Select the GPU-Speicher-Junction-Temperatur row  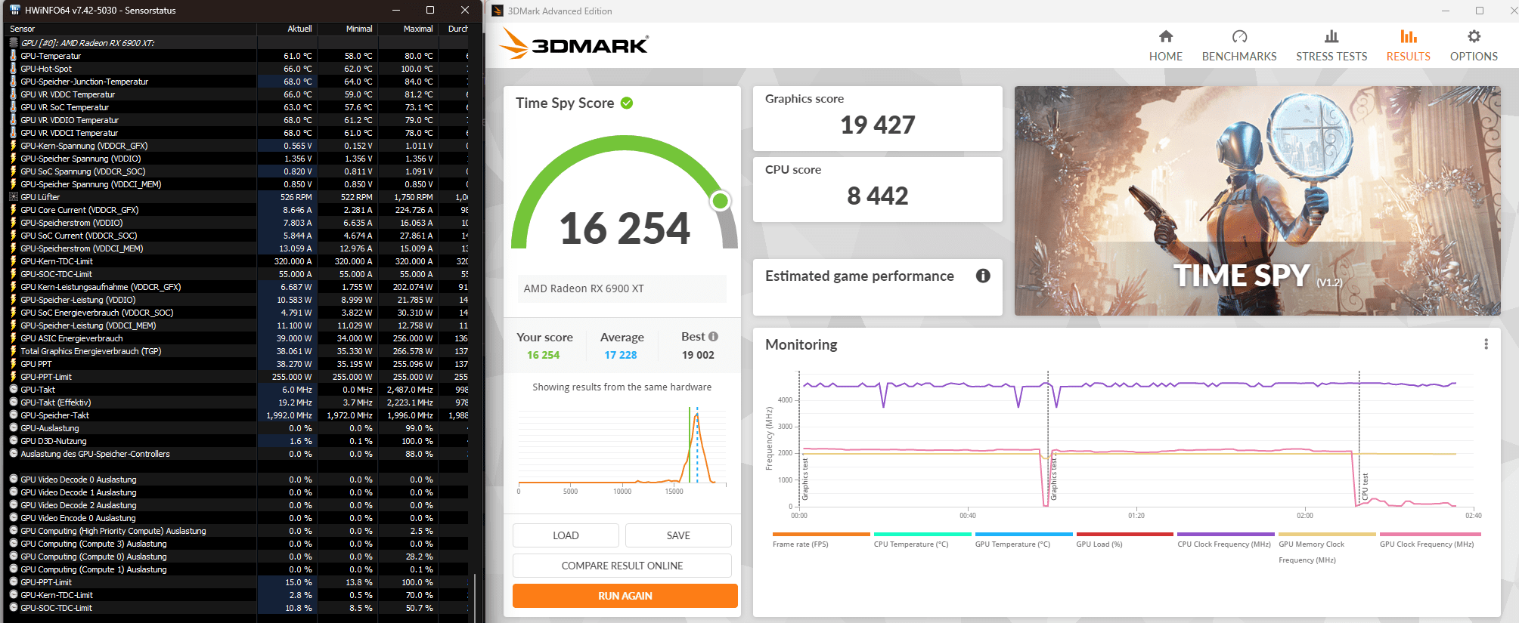point(238,82)
